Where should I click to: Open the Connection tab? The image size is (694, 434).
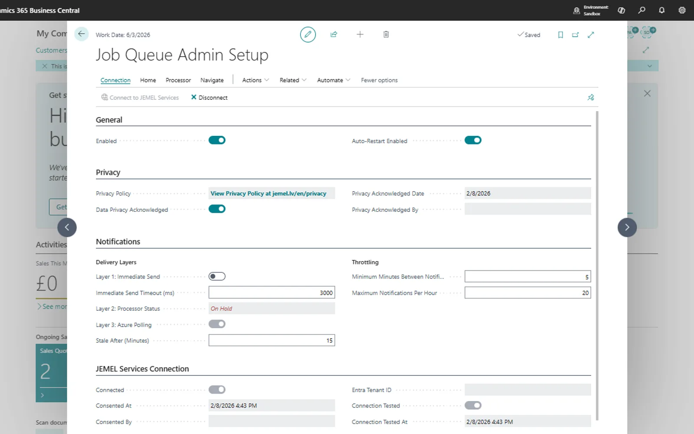click(x=115, y=80)
